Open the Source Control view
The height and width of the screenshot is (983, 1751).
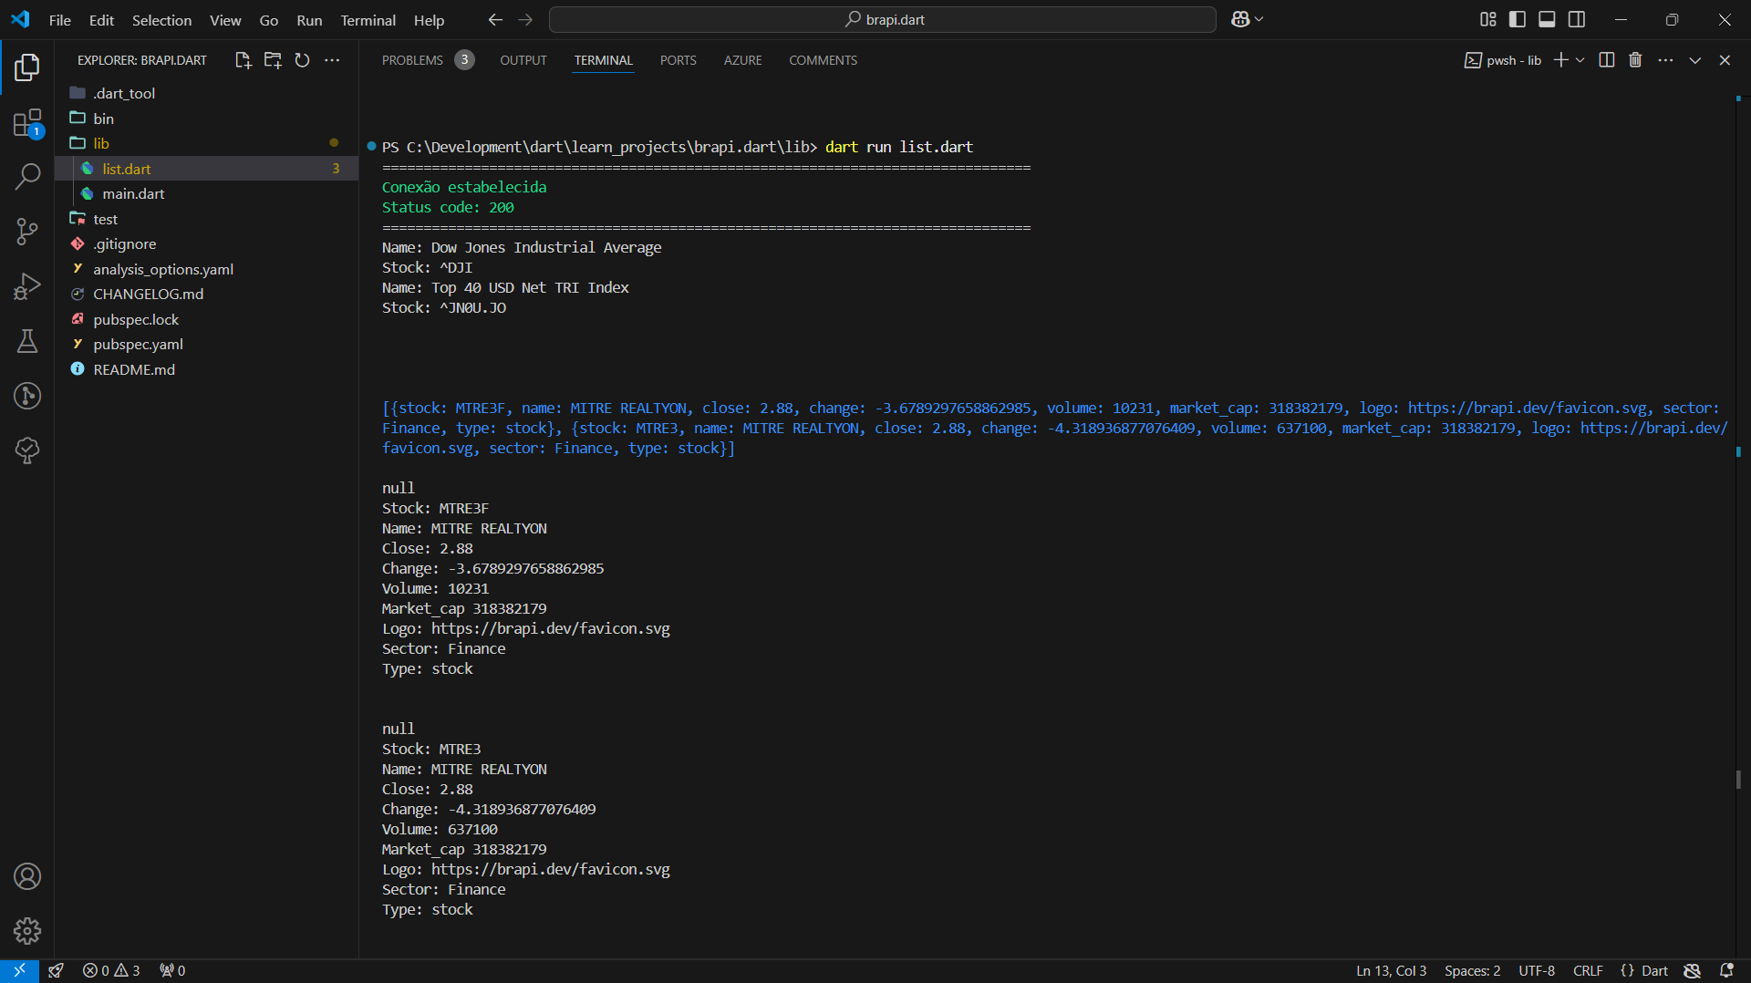27,231
